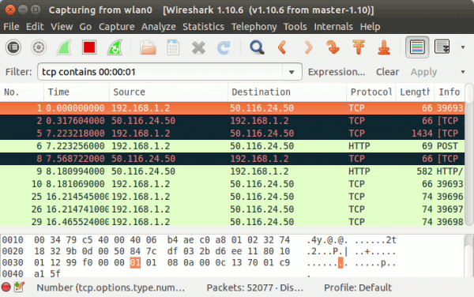Open the Telephony menu
This screenshot has height=297, width=474.
(254, 27)
